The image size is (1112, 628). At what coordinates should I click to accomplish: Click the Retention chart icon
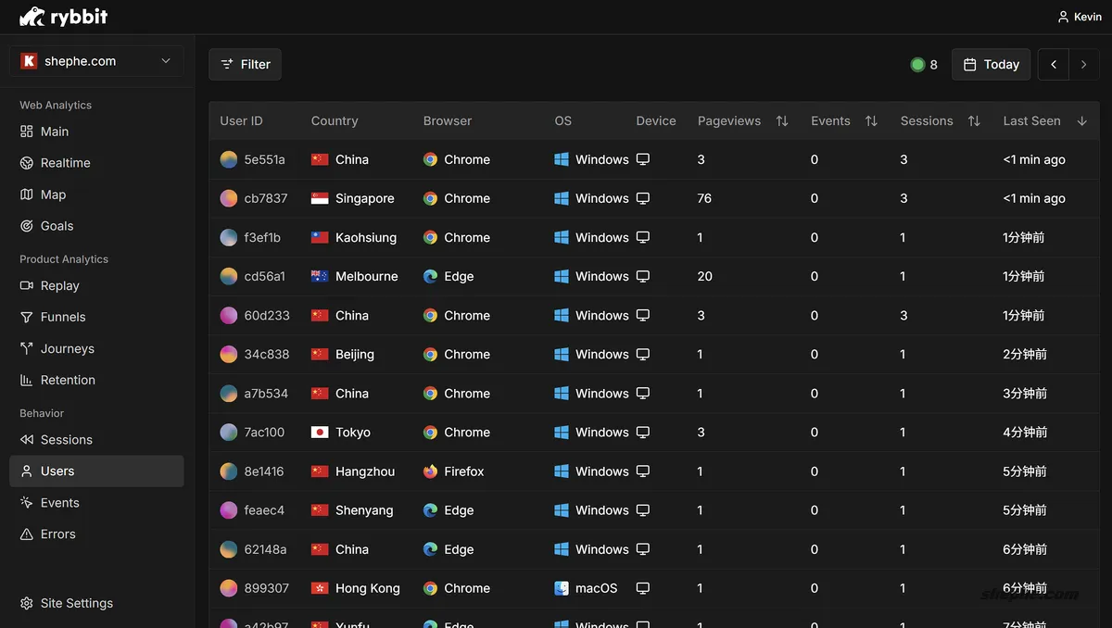[27, 381]
